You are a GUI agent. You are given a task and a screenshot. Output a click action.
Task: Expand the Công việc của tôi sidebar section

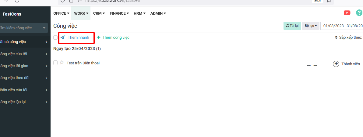[46, 54]
